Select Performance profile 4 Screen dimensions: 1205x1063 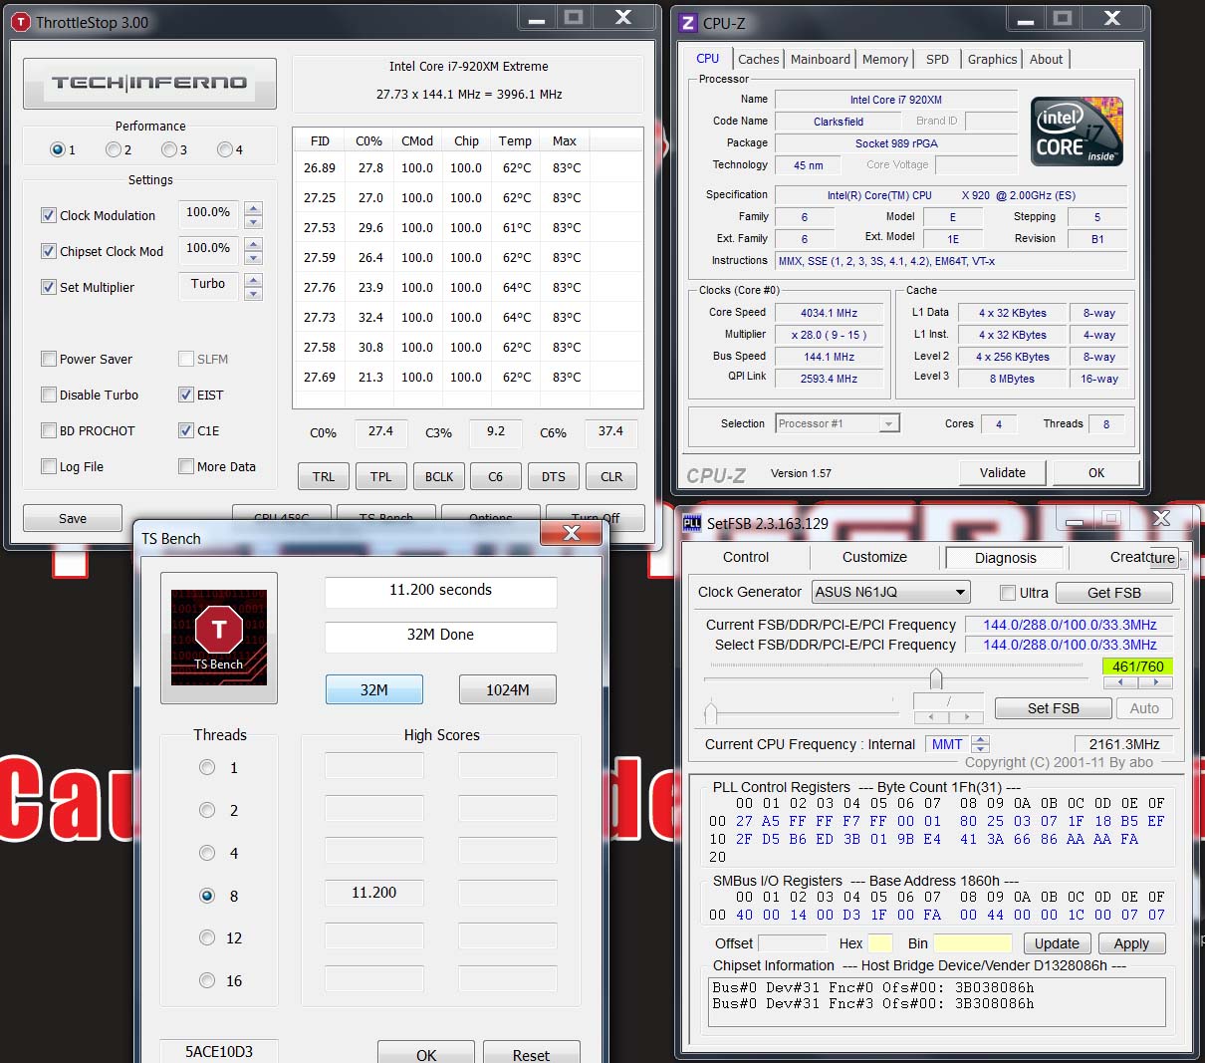[225, 149]
